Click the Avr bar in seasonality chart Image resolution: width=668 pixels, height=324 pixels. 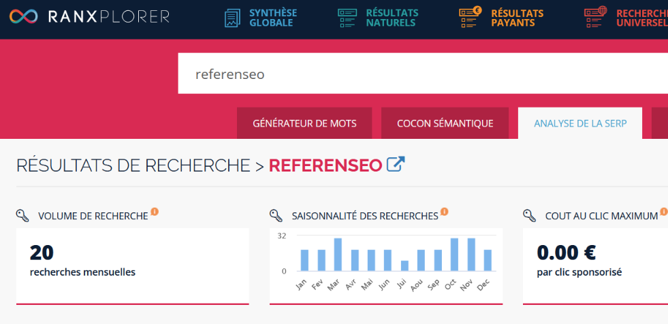pyautogui.click(x=355, y=260)
